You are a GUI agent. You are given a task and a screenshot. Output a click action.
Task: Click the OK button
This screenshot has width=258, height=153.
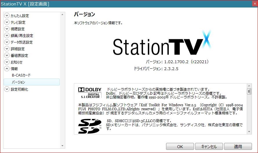pyautogui.click(x=180, y=146)
